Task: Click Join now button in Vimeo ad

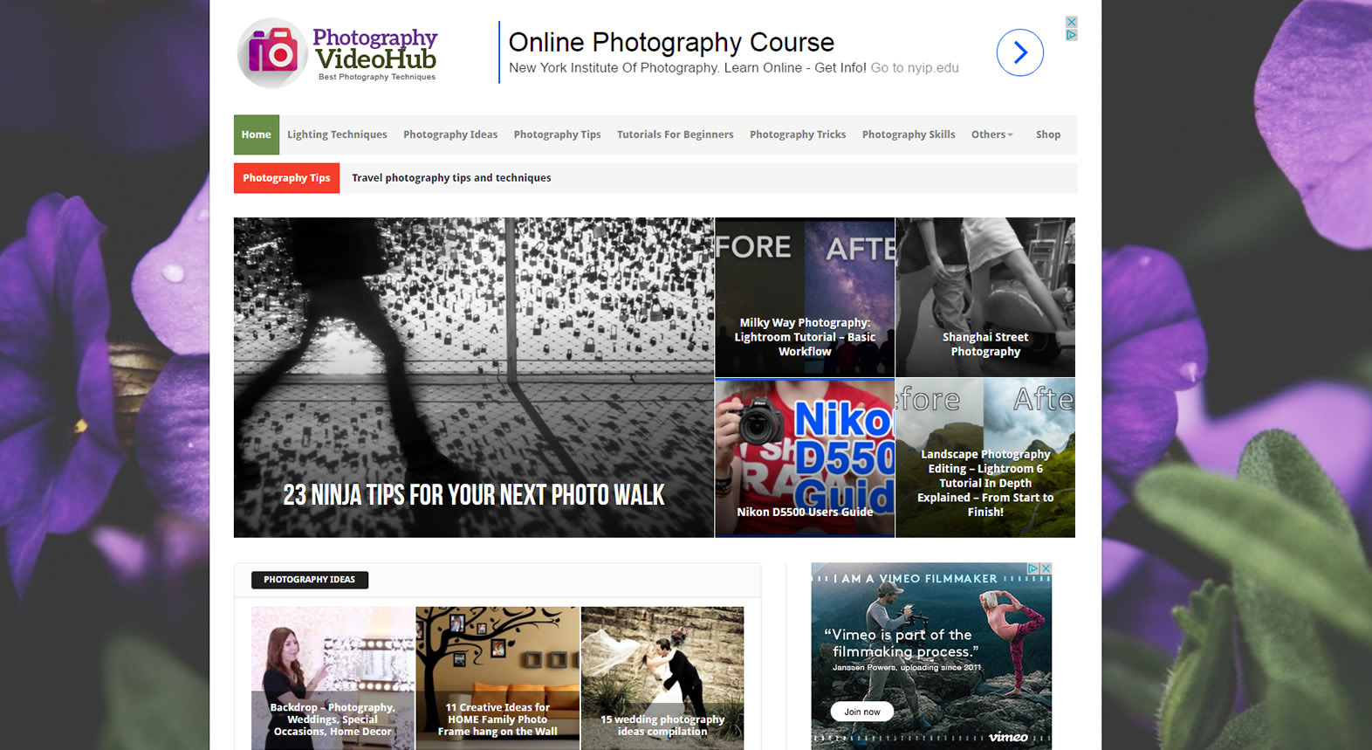Action: [x=862, y=712]
